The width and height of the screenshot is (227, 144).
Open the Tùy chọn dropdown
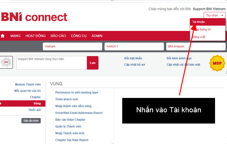214,15
